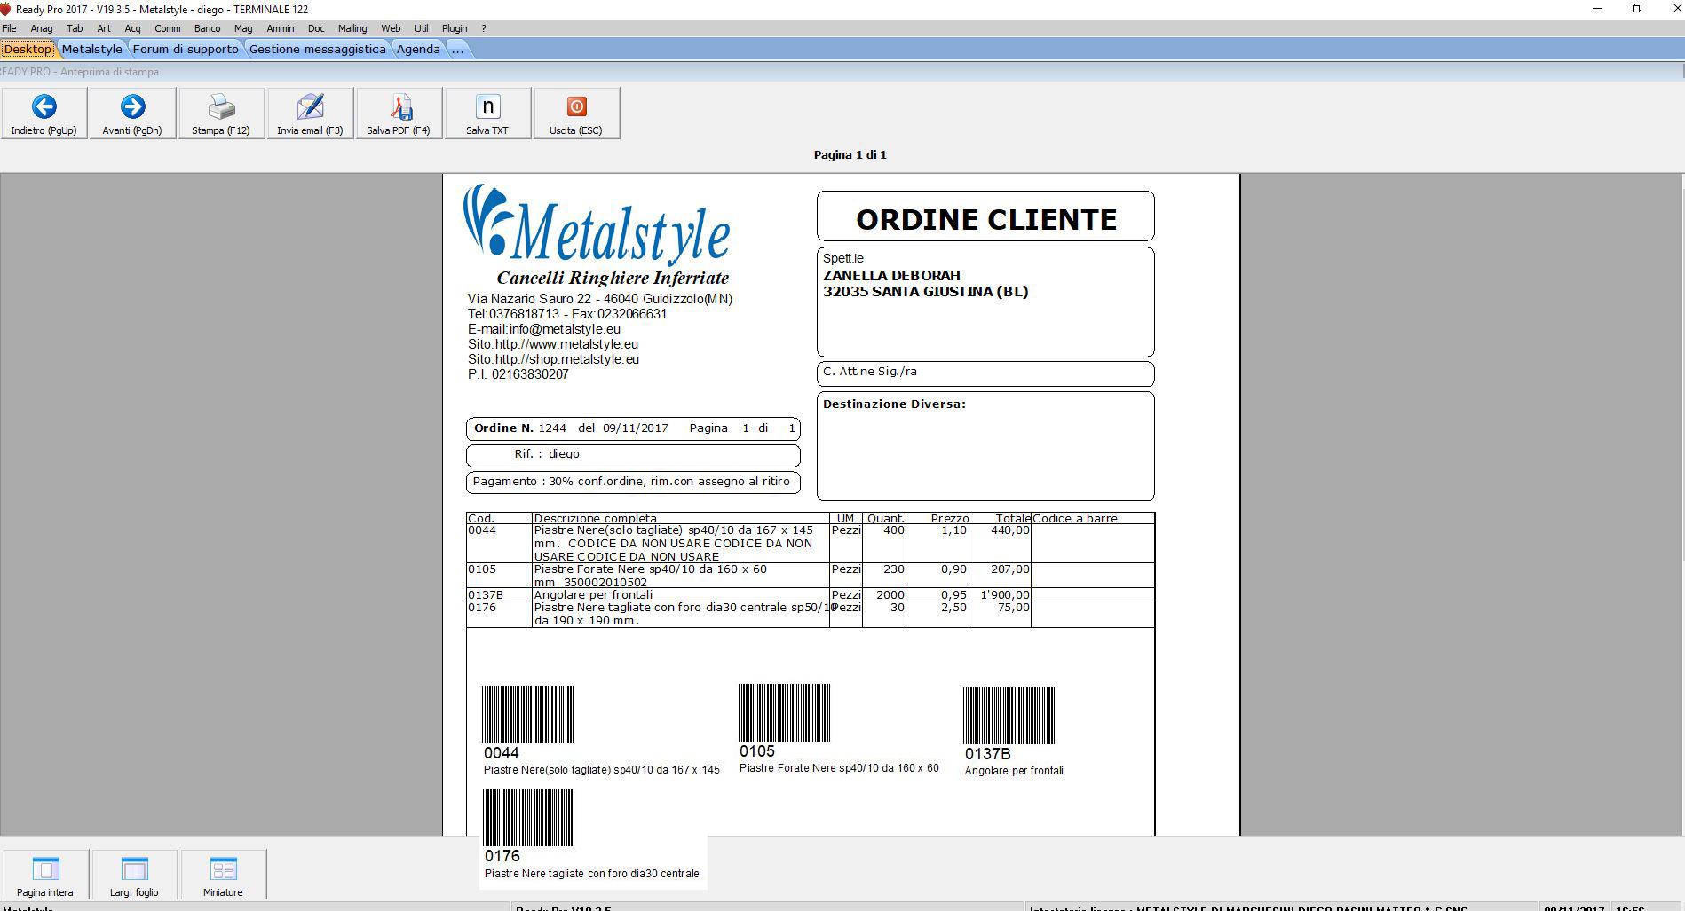Go back with Indietro (PgUp) button
1685x911 pixels.
[44, 113]
